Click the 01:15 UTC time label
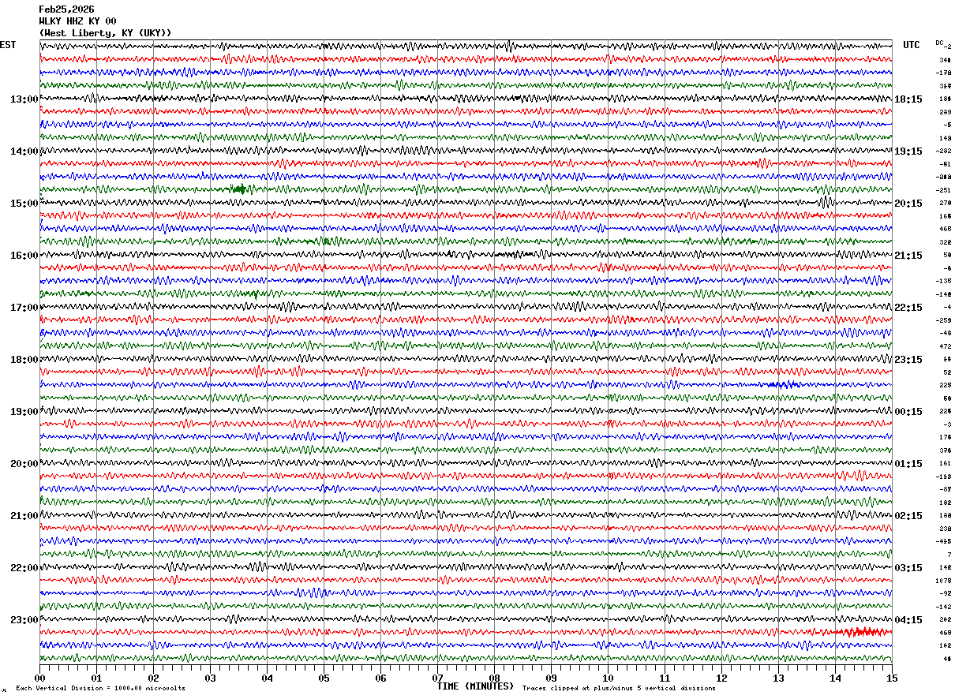This screenshot has height=699, width=955. point(908,464)
